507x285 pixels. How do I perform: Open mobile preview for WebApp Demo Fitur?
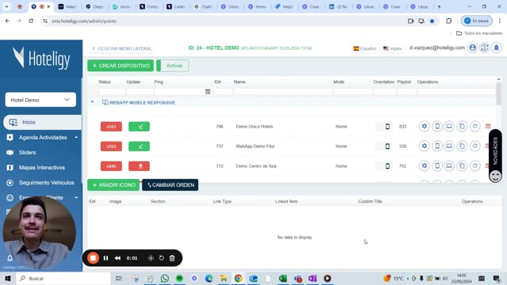437,146
